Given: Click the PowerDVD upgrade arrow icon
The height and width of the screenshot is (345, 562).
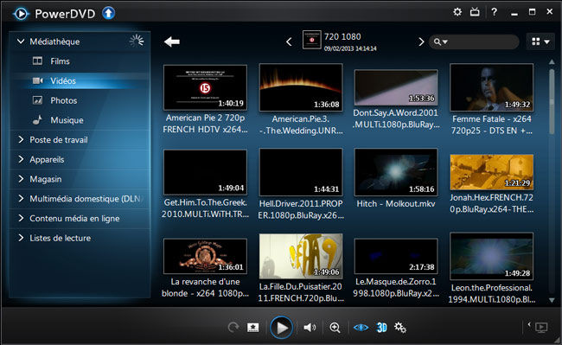Looking at the screenshot, I should (x=108, y=13).
